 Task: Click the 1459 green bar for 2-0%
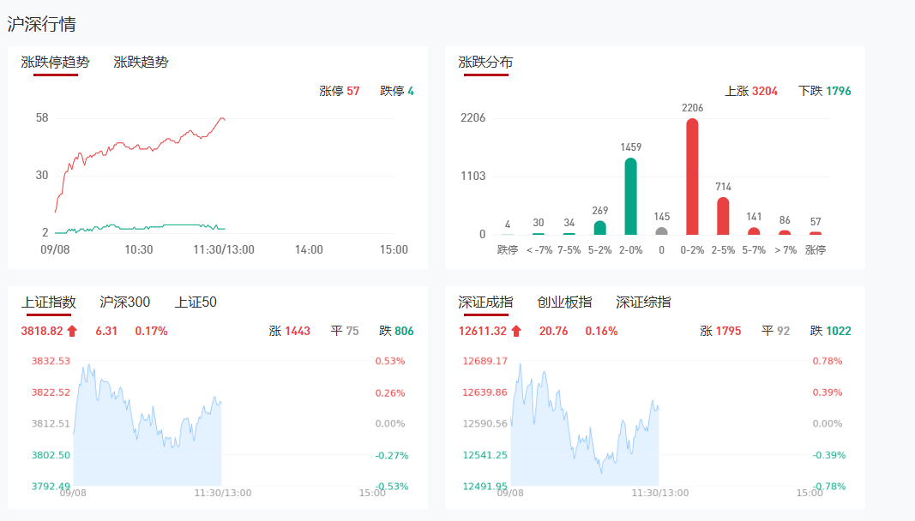630,196
